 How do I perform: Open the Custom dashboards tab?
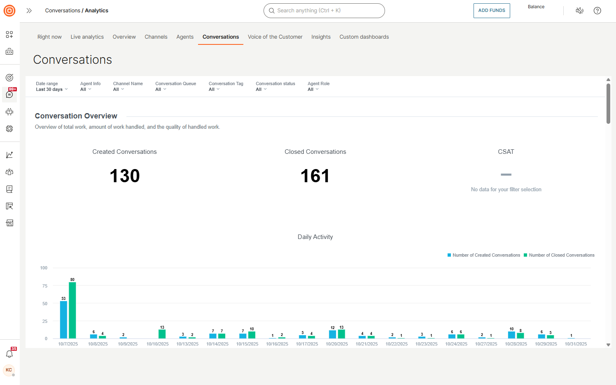pos(364,37)
